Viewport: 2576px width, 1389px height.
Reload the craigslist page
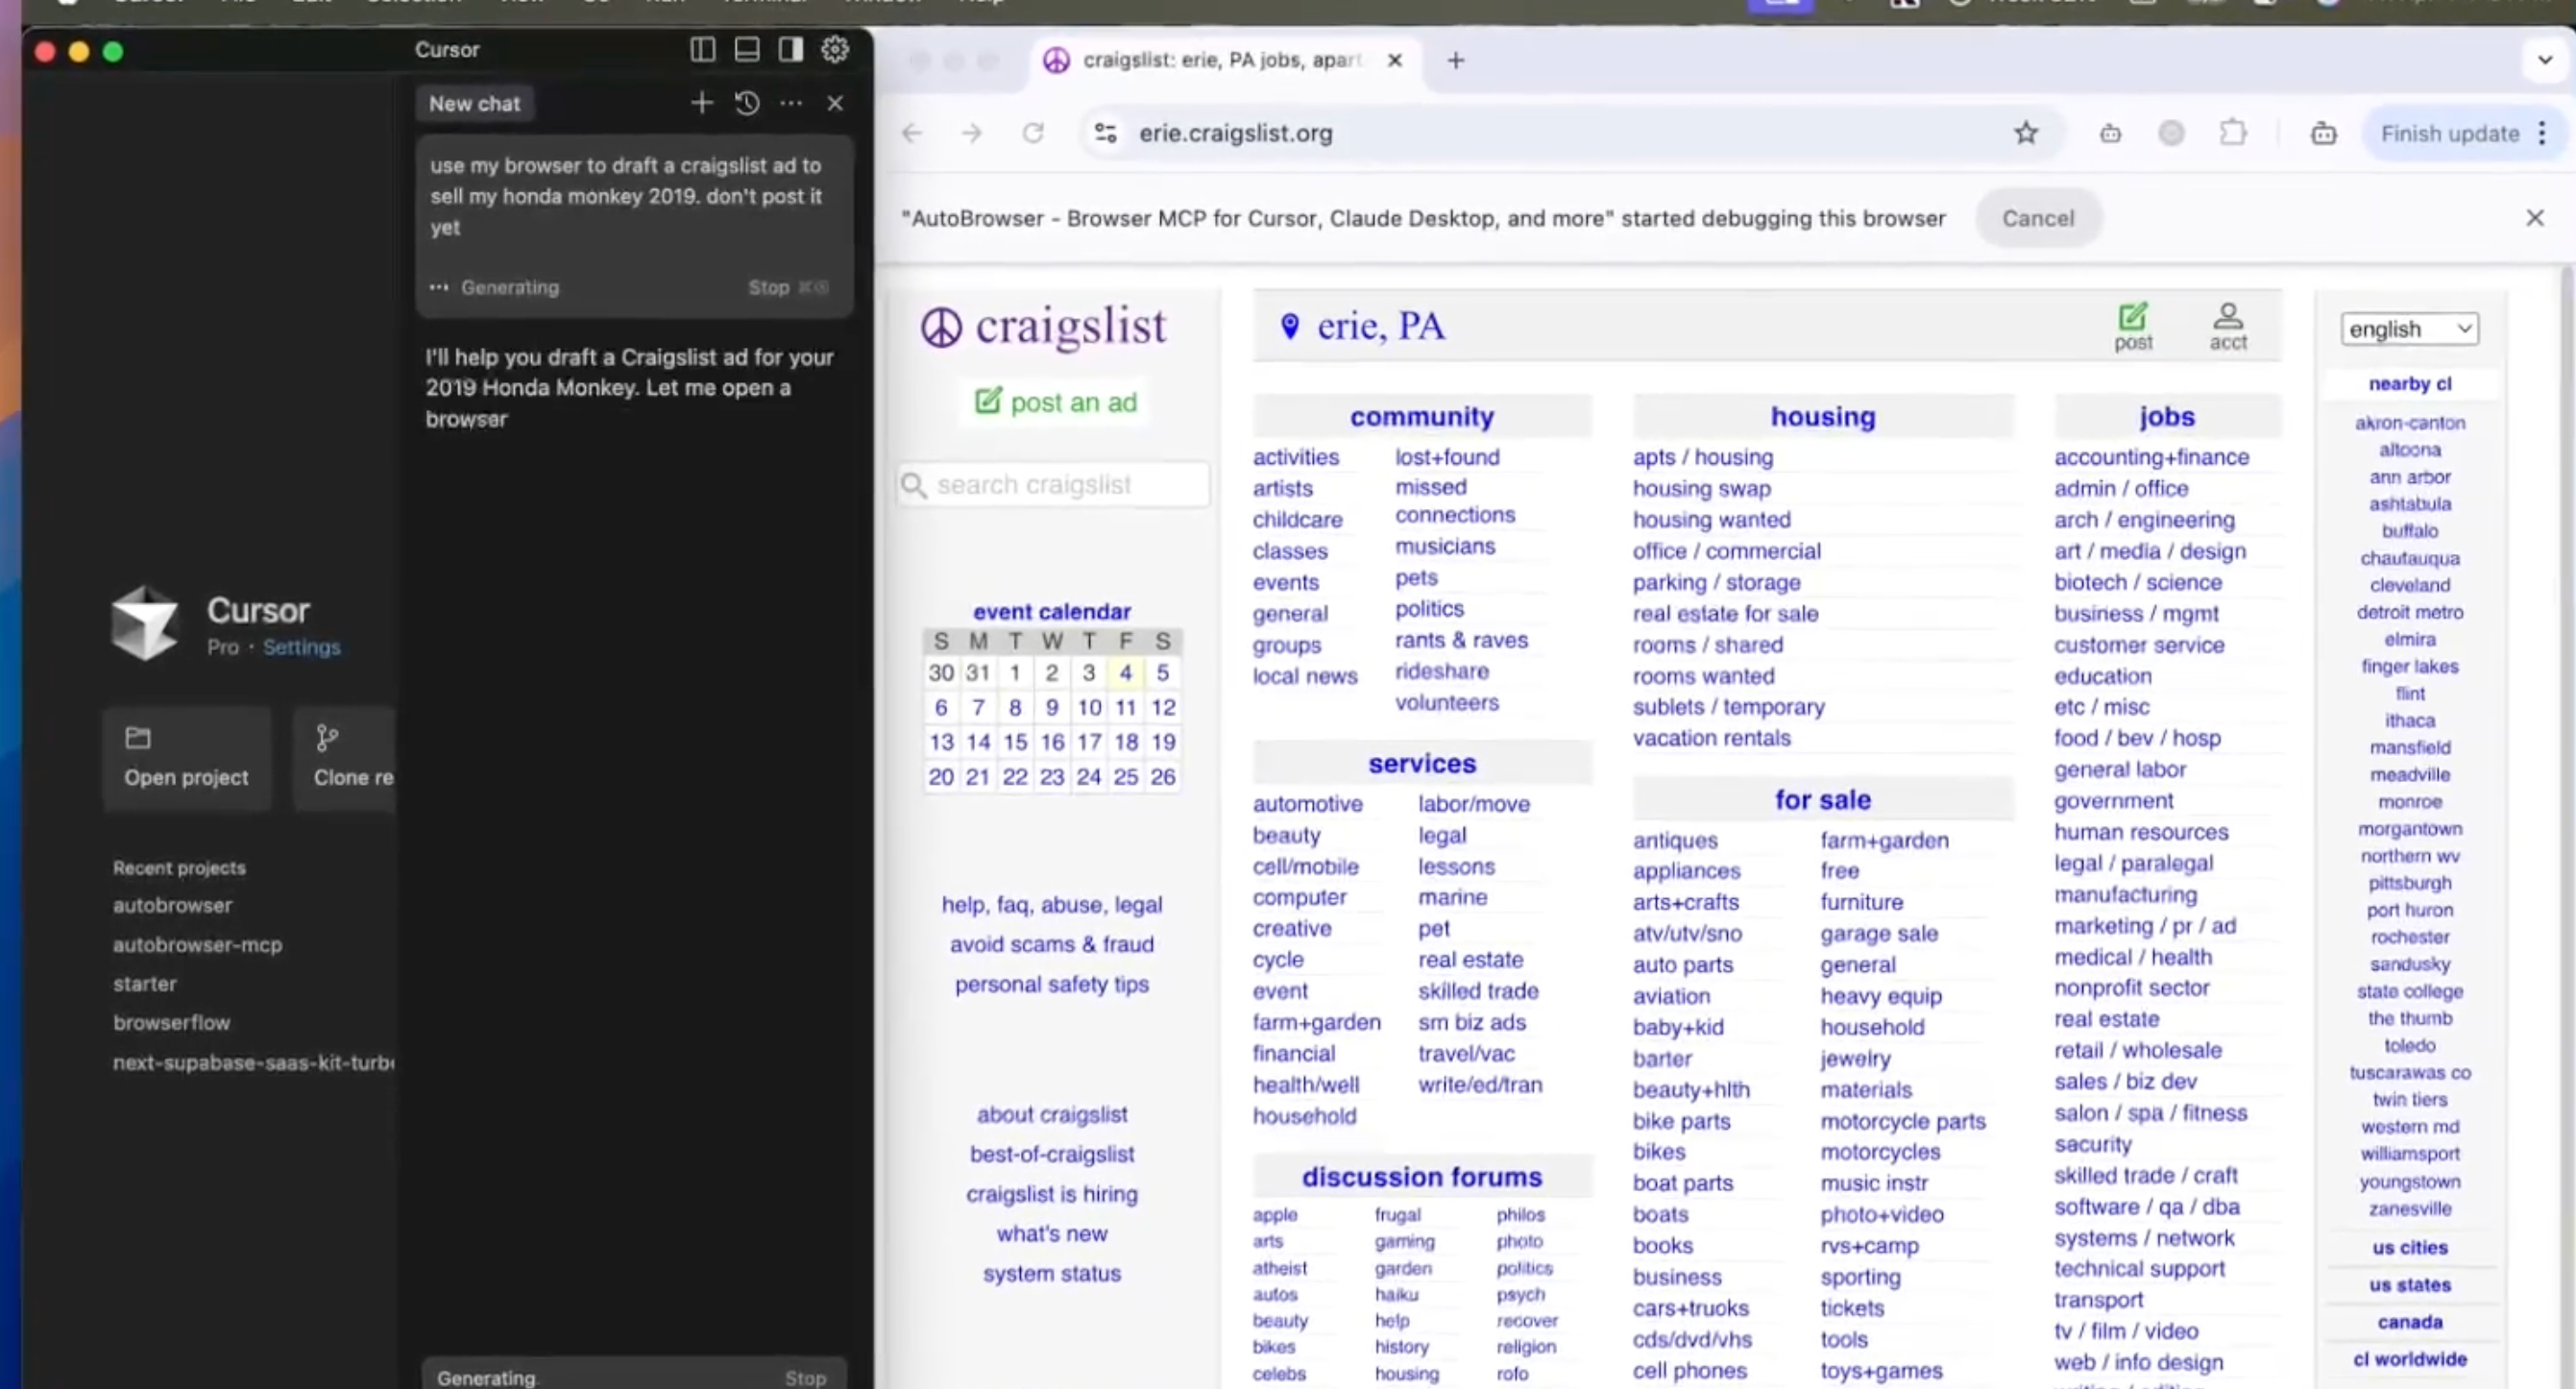click(1033, 133)
